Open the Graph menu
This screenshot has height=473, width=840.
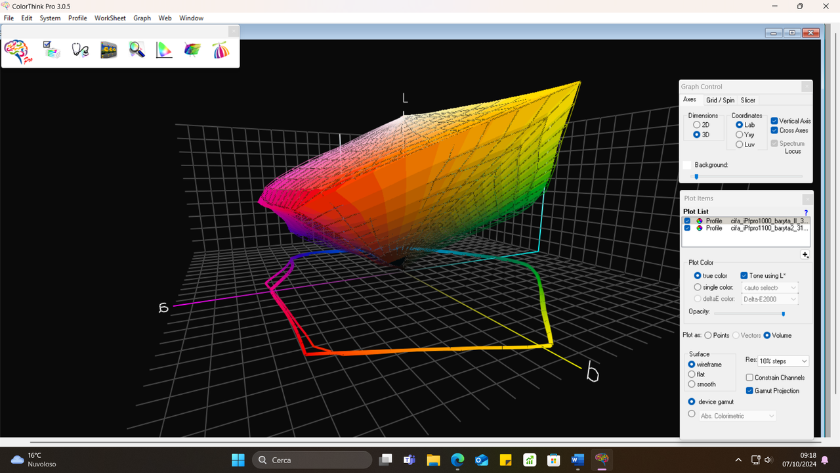142,18
